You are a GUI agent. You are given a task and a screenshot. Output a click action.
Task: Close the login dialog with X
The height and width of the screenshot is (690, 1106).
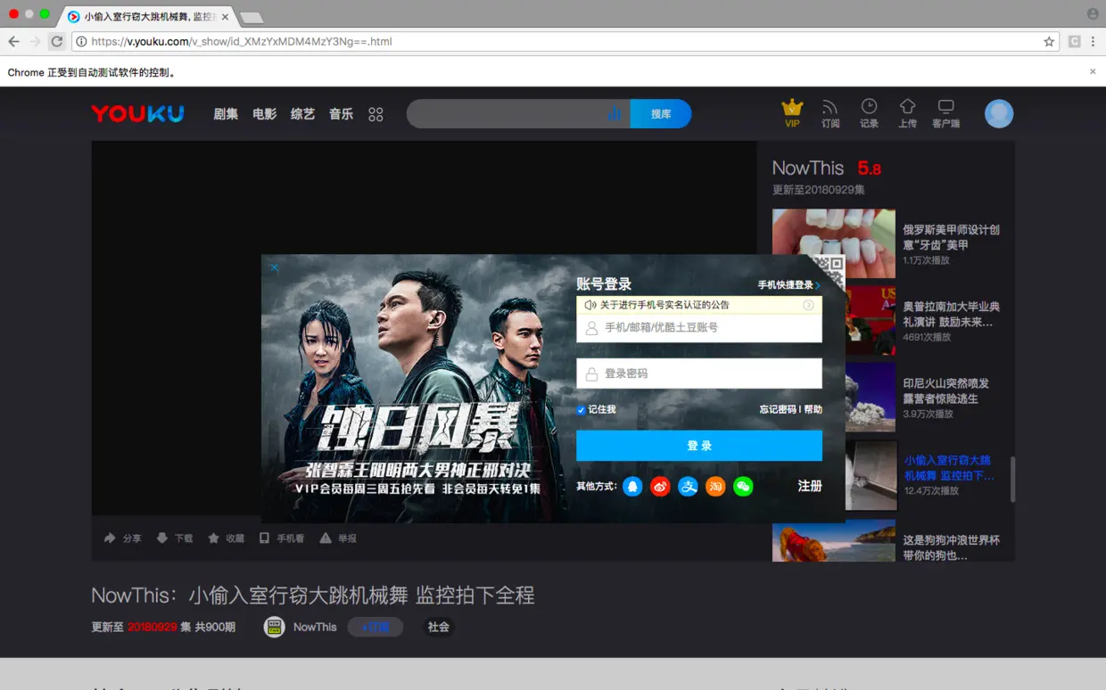[275, 267]
